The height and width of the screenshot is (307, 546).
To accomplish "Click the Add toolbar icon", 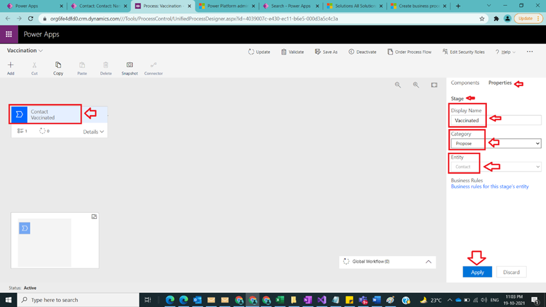I will [10, 65].
